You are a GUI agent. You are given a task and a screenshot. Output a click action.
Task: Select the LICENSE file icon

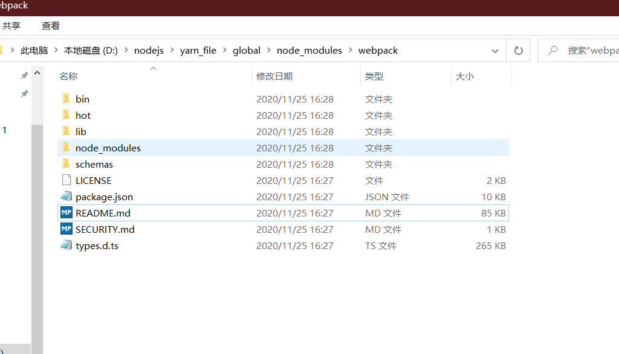(x=66, y=180)
